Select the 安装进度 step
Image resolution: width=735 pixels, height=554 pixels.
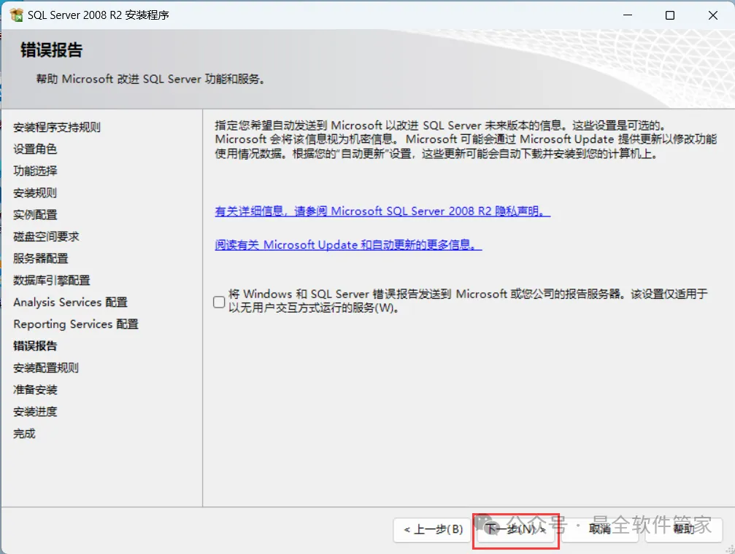[x=35, y=412]
